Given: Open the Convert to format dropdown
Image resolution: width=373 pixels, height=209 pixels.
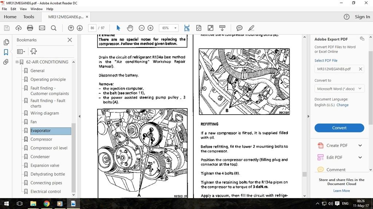Looking at the screenshot, I should click(339, 89).
